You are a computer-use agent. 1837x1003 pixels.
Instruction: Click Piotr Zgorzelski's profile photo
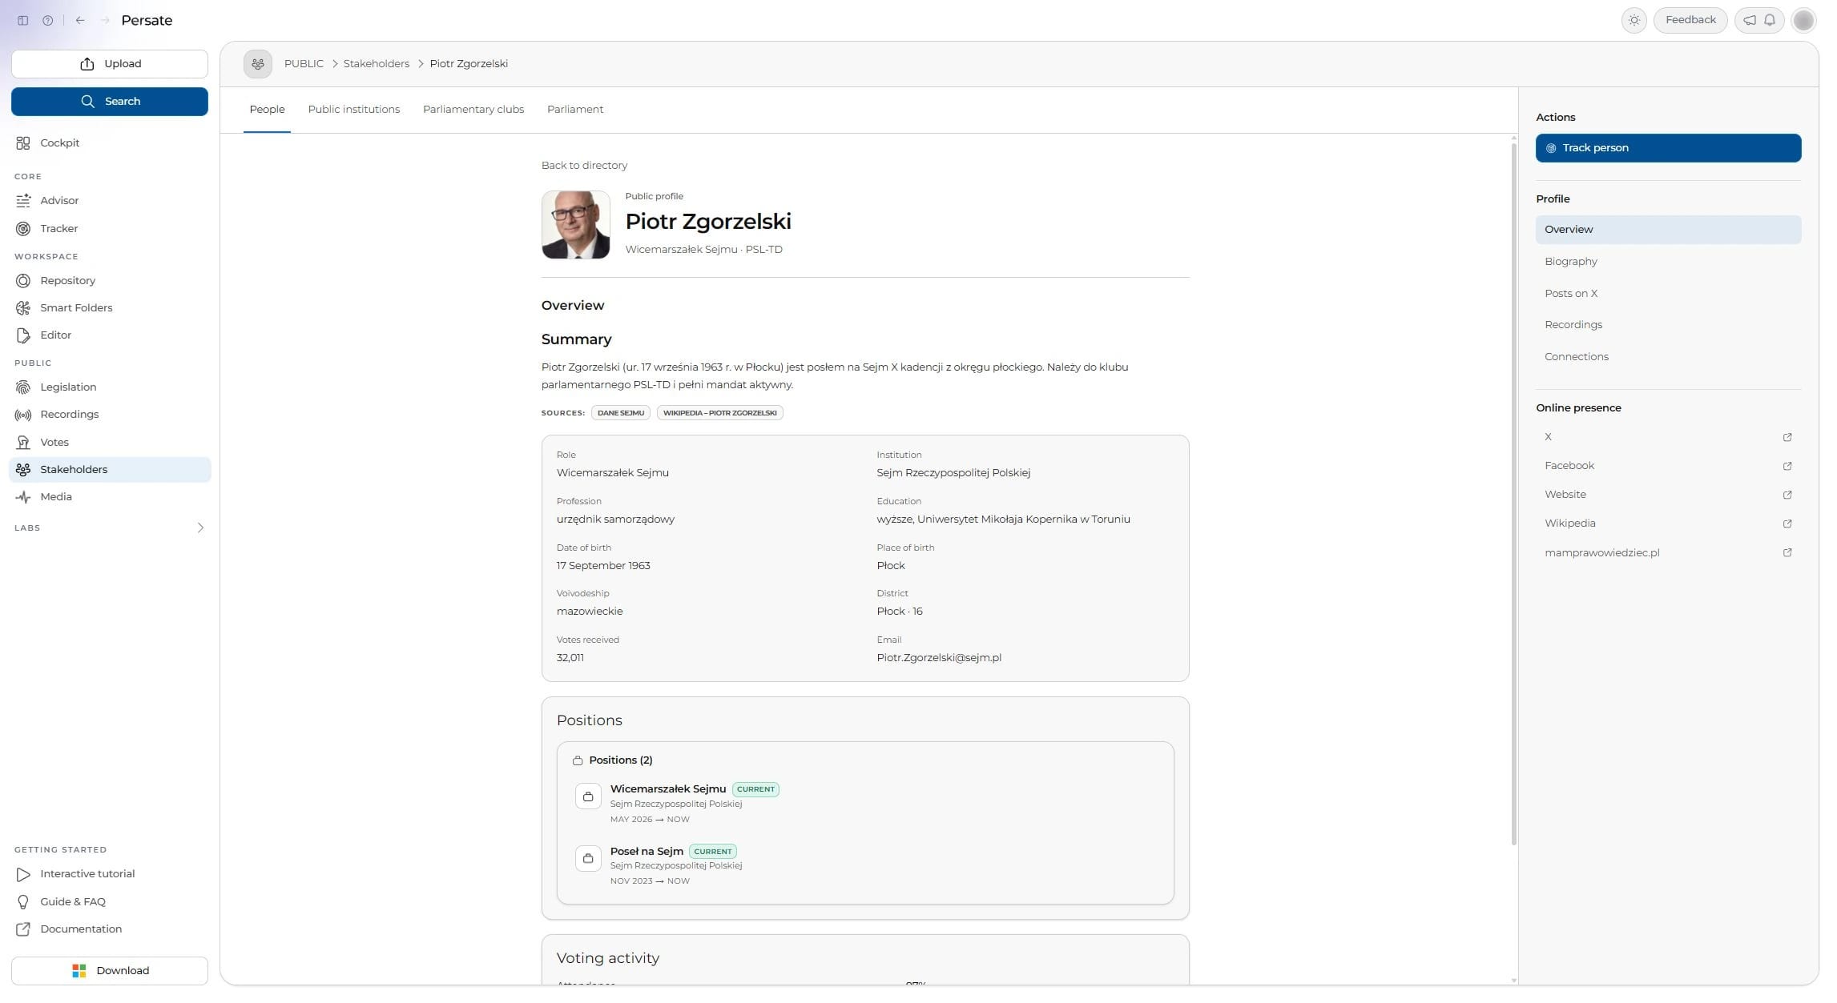coord(575,225)
